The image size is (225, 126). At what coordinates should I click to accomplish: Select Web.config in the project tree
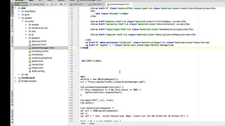[x=38, y=71]
